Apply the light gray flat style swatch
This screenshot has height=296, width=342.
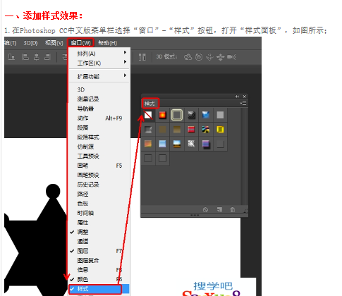220,115
